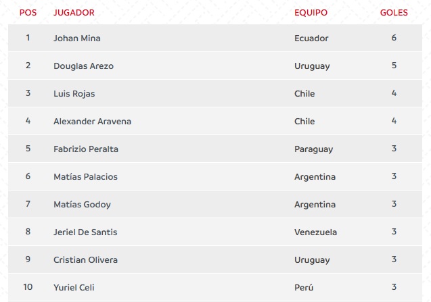The width and height of the screenshot is (431, 302).
Task: Click the EQUIPO column header
Action: click(311, 12)
